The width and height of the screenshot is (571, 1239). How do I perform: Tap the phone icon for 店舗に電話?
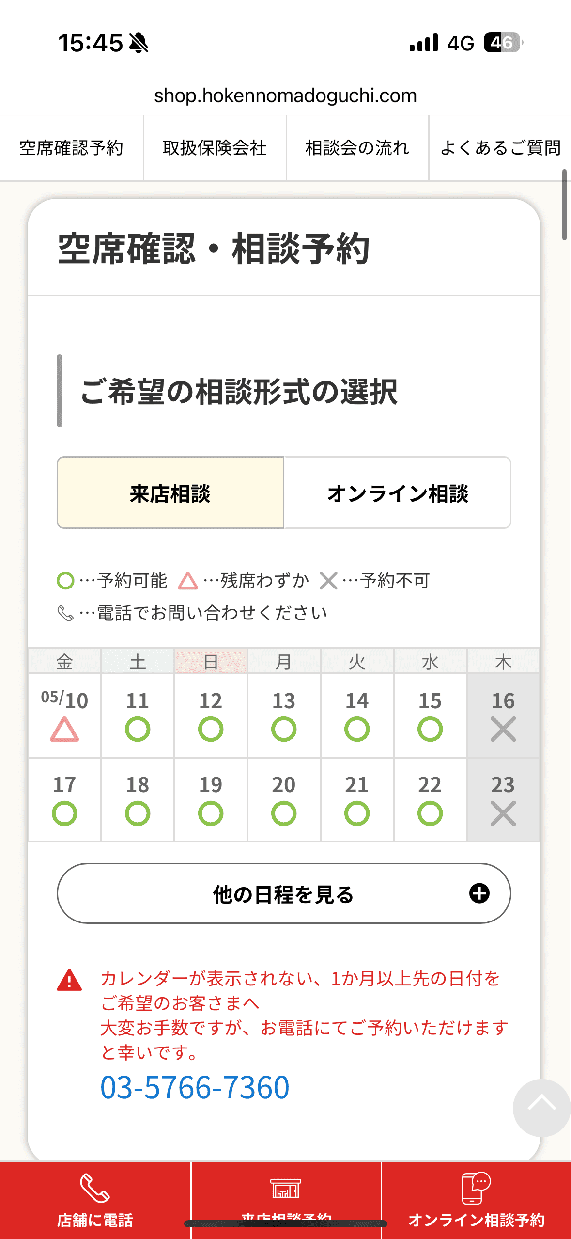click(x=95, y=1188)
